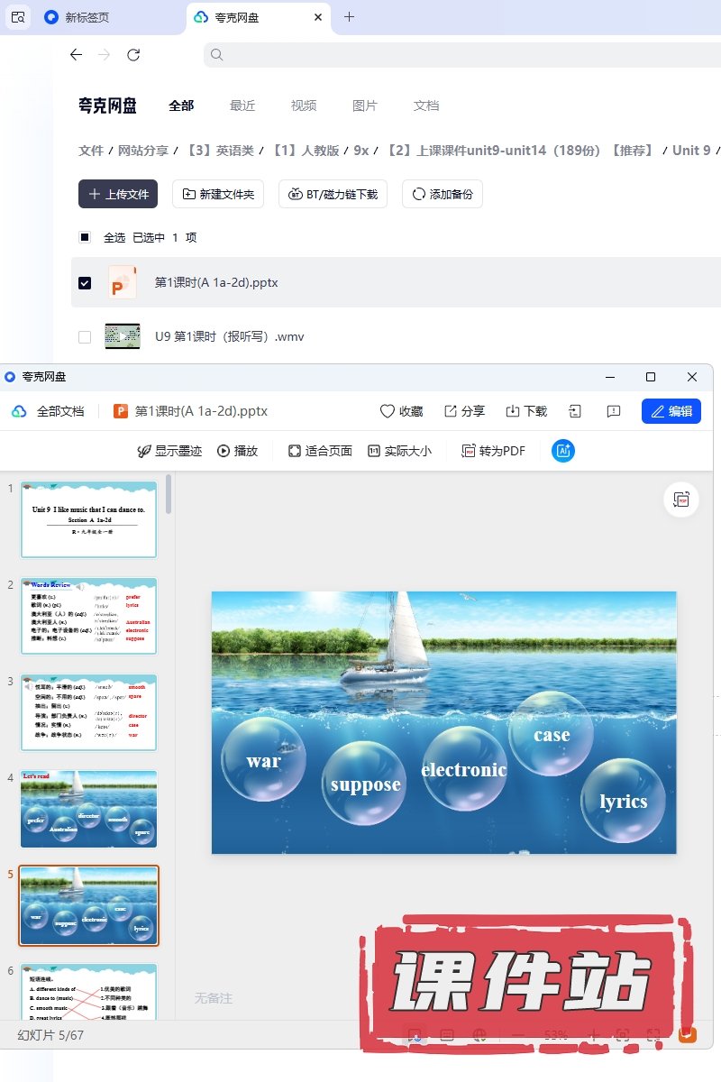Click the feedback message icon beside 编辑
The width and height of the screenshot is (721, 1082).
[614, 411]
